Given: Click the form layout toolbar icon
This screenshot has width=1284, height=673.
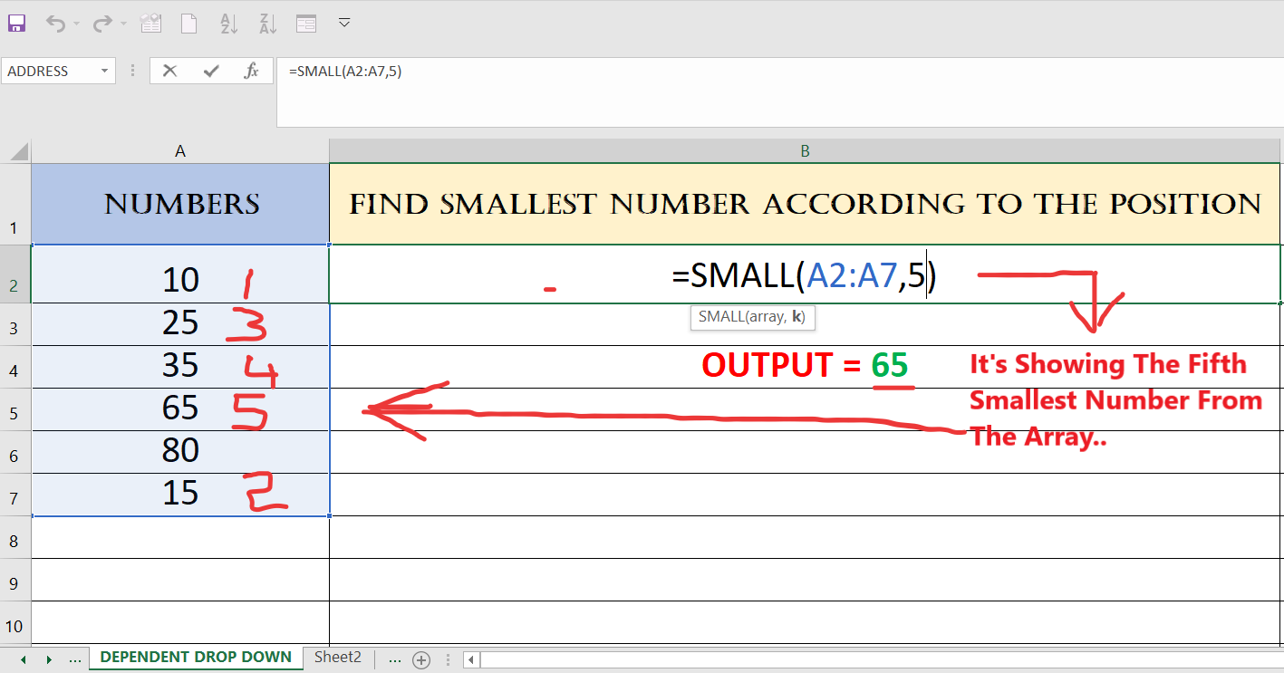Looking at the screenshot, I should tap(306, 24).
